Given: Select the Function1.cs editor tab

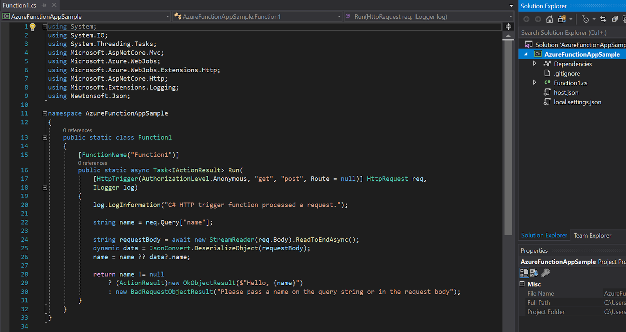Looking at the screenshot, I should [x=20, y=5].
